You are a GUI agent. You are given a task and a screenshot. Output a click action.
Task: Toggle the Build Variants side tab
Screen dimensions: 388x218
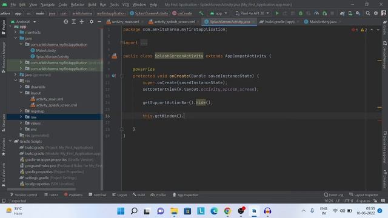pyautogui.click(x=4, y=174)
